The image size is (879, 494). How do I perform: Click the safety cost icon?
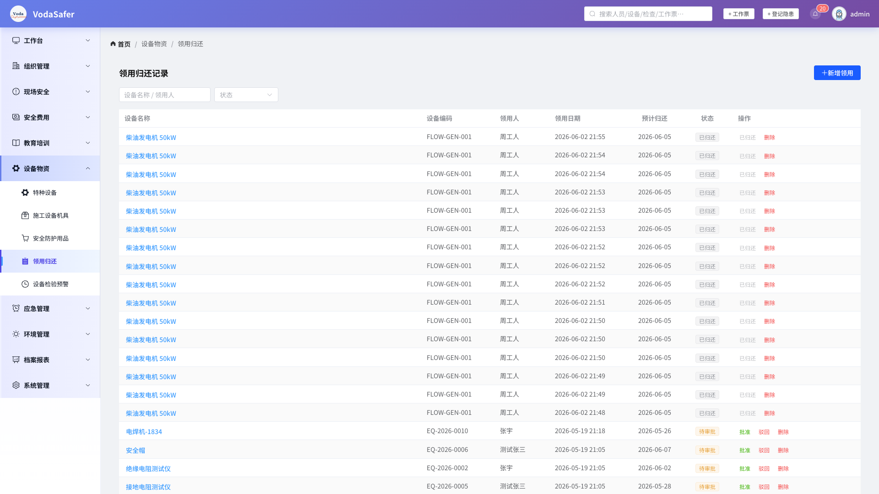pos(16,117)
